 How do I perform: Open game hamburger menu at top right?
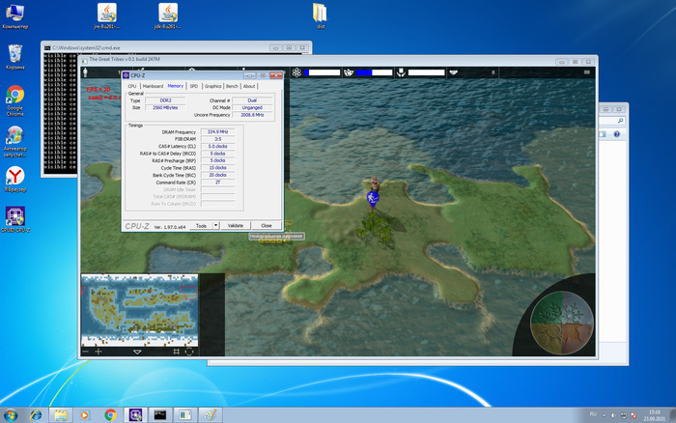click(x=588, y=72)
